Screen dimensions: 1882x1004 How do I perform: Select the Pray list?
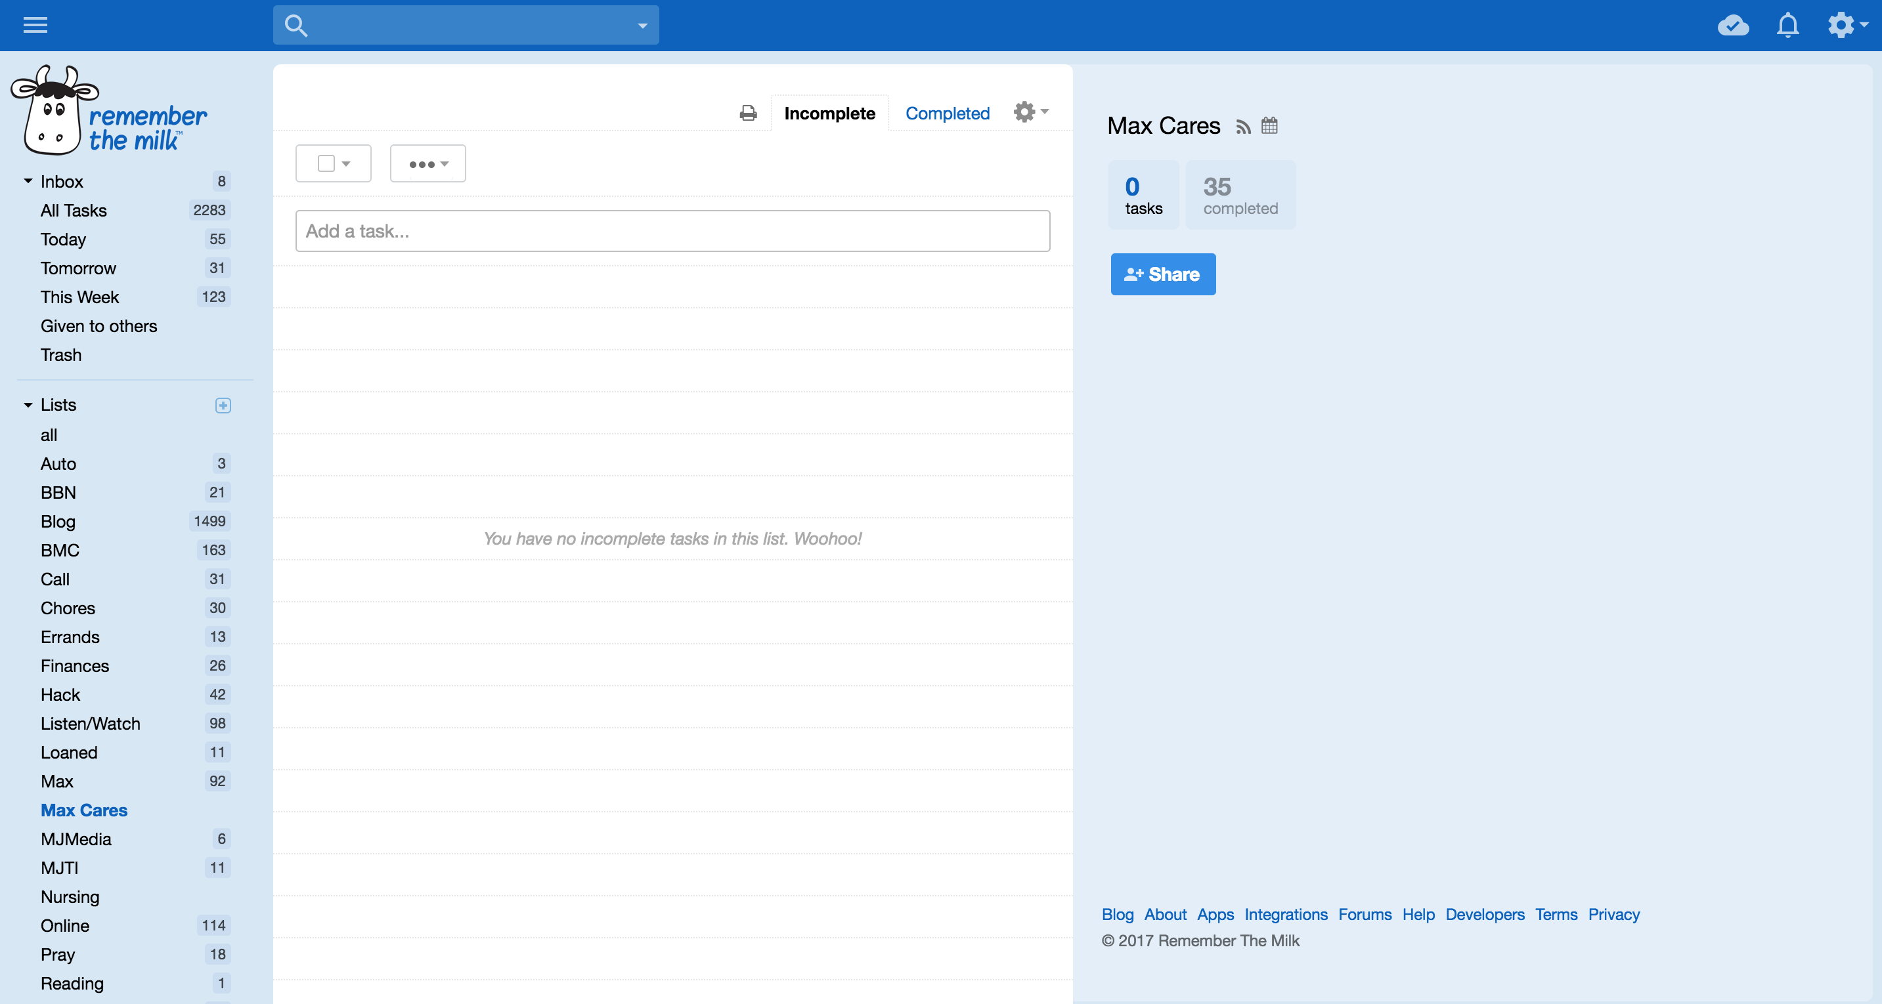pyautogui.click(x=58, y=954)
